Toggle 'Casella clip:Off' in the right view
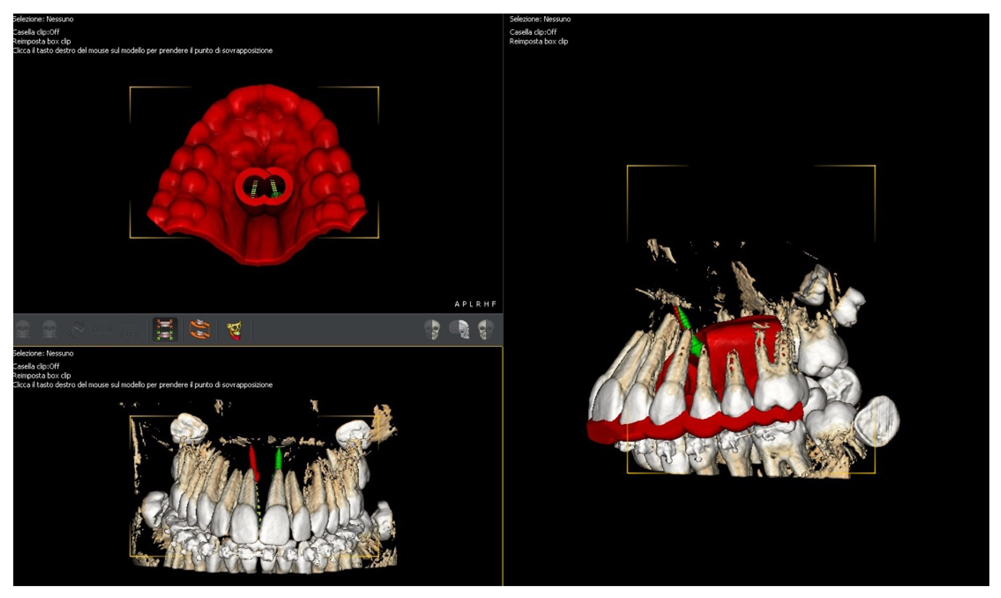 [533, 32]
